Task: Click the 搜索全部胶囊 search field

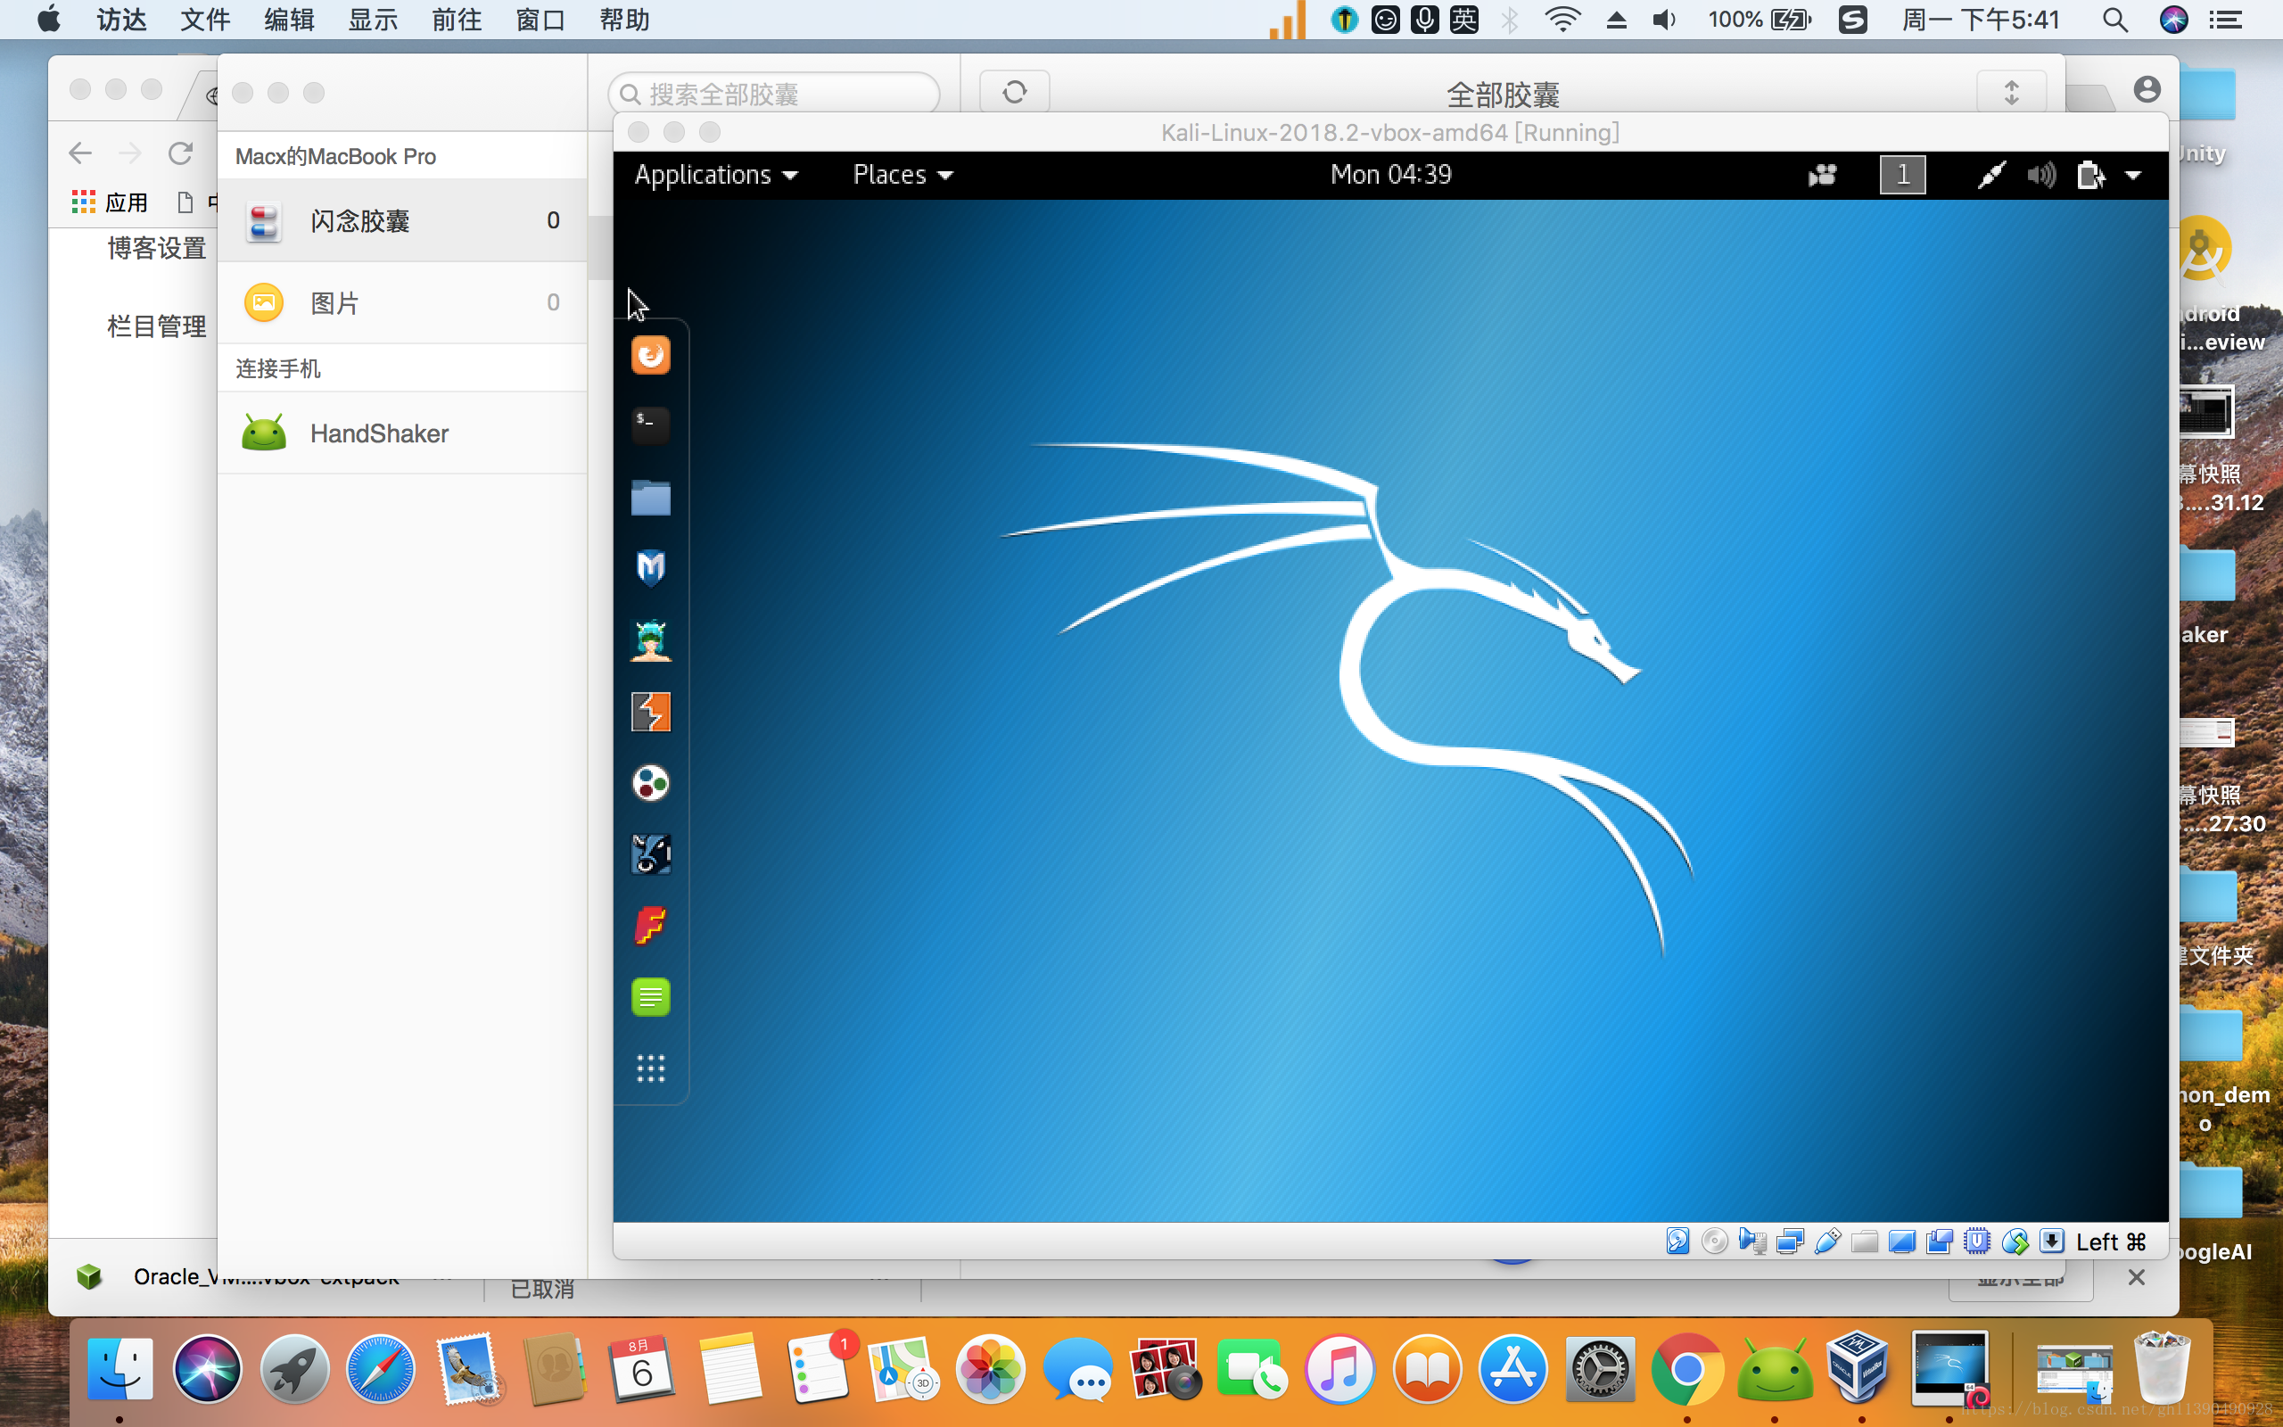Action: [773, 94]
